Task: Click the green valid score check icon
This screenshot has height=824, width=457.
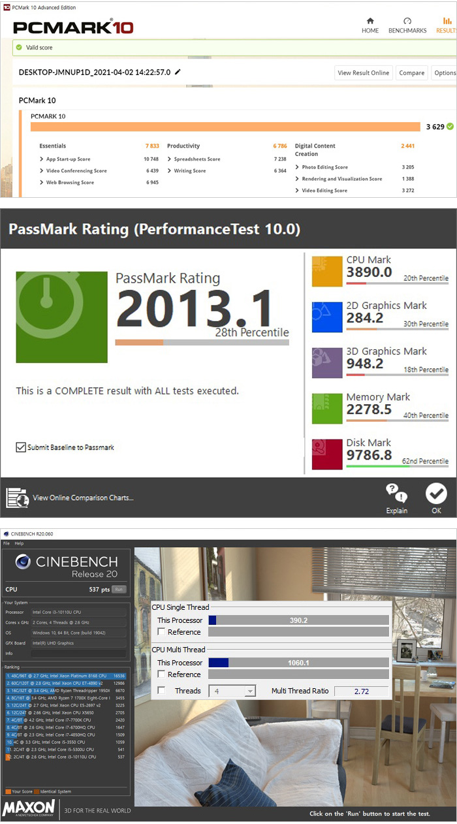Action: tap(20, 48)
